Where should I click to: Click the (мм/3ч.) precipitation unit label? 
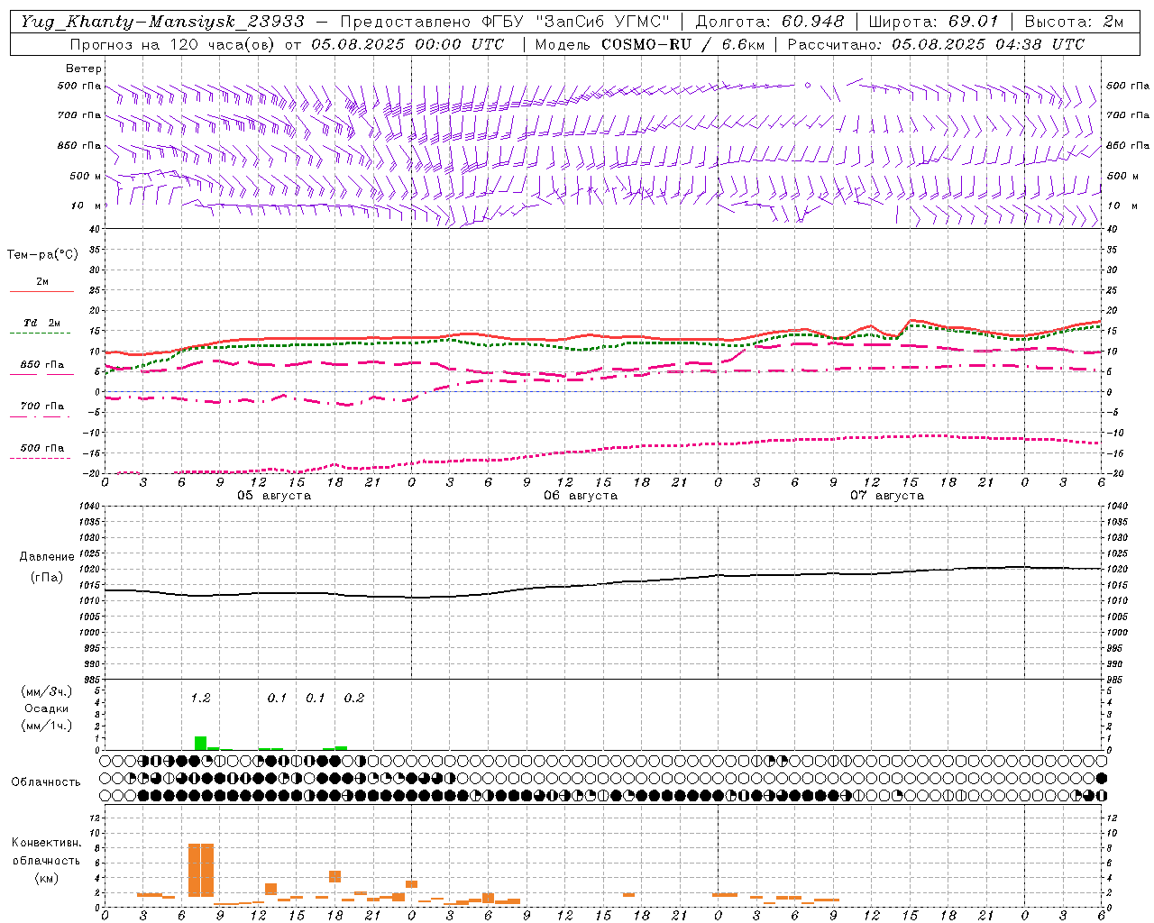(x=46, y=692)
